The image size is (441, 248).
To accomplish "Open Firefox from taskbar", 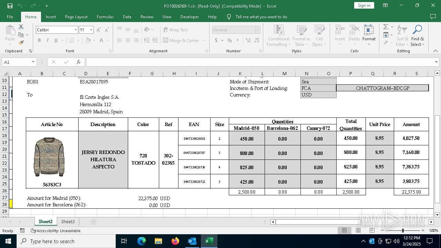I will pyautogui.click(x=175, y=241).
